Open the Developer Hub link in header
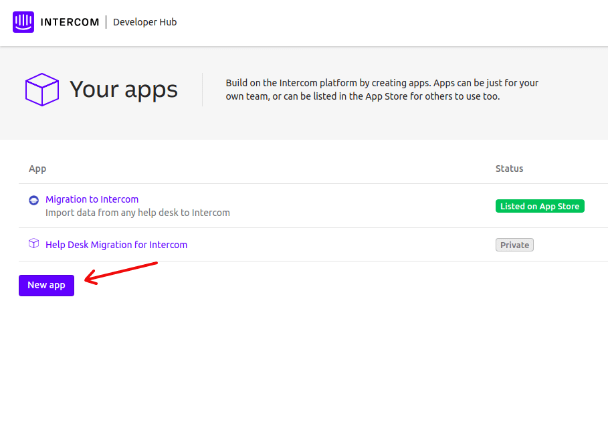The image size is (608, 424). click(x=144, y=22)
